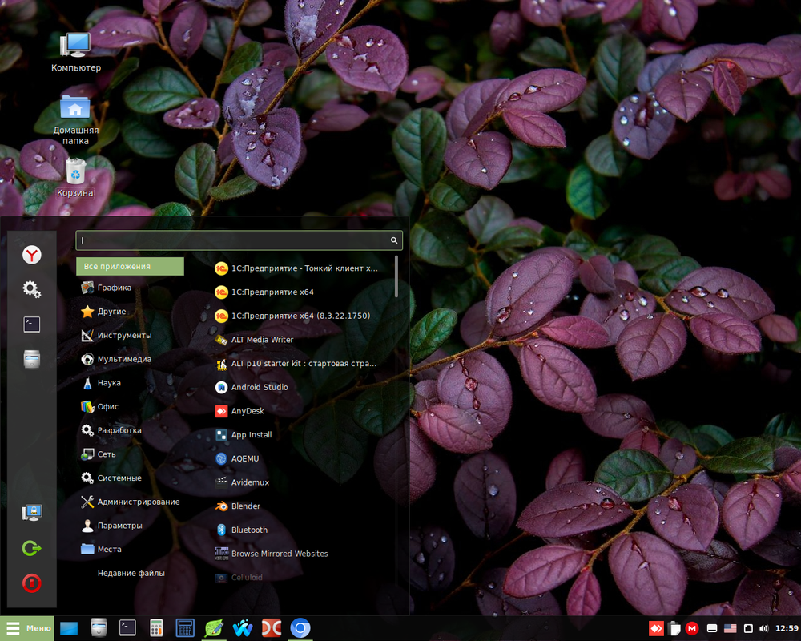Select Сеть category
This screenshot has width=801, height=641.
pos(130,454)
